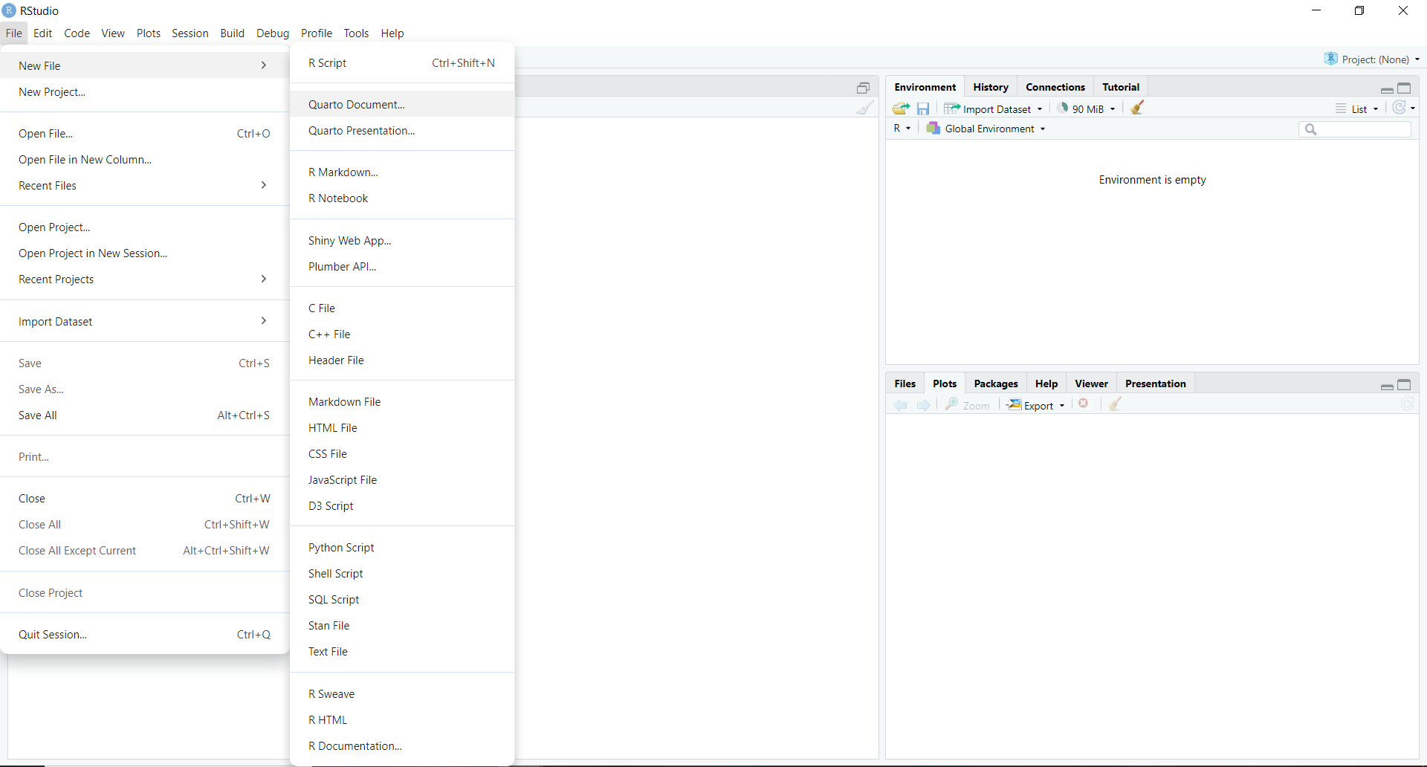This screenshot has width=1427, height=767.
Task: Switch to the Presentation tab
Action: tap(1155, 383)
